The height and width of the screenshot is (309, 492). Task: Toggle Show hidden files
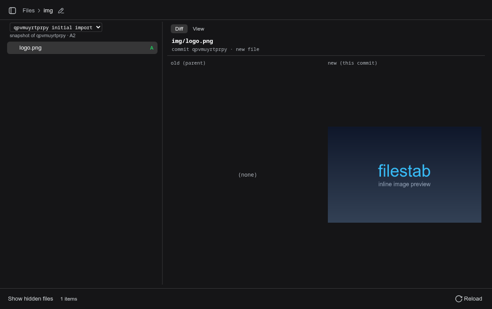pos(31,299)
